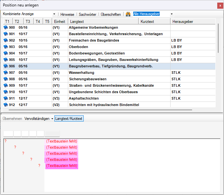Select row Leitungsgräben, Baugruben, Bauwerkshinterfüllung
Viewport: 224px width, 195px height.
(x=109, y=60)
